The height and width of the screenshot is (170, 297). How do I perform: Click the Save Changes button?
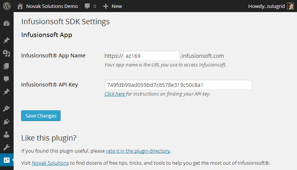(41, 116)
